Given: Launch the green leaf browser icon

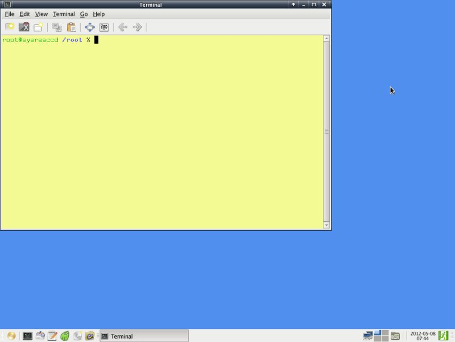Looking at the screenshot, I should 65,336.
